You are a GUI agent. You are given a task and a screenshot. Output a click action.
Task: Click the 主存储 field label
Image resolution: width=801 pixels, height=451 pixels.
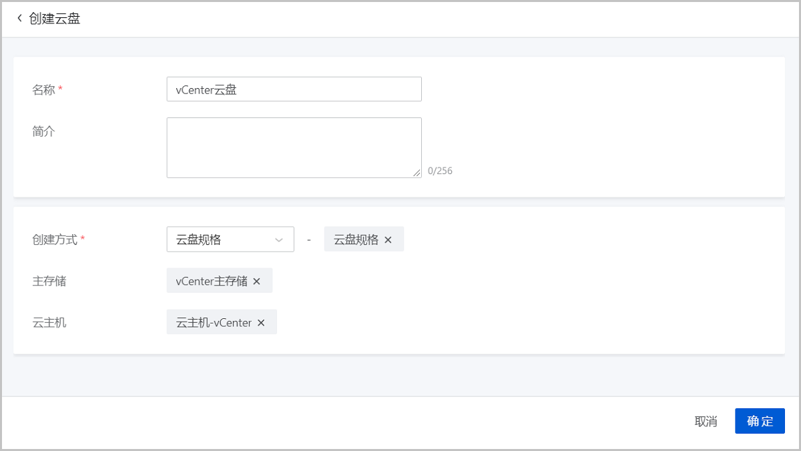pos(49,281)
